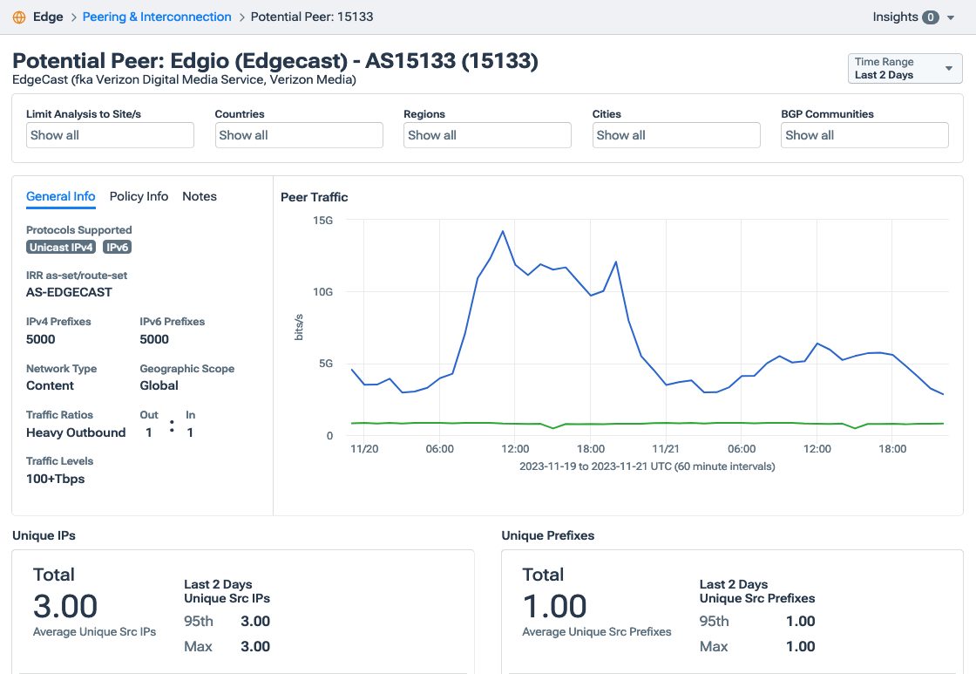Open the Time Range dropdown
This screenshot has width=976, height=674.
[x=905, y=68]
